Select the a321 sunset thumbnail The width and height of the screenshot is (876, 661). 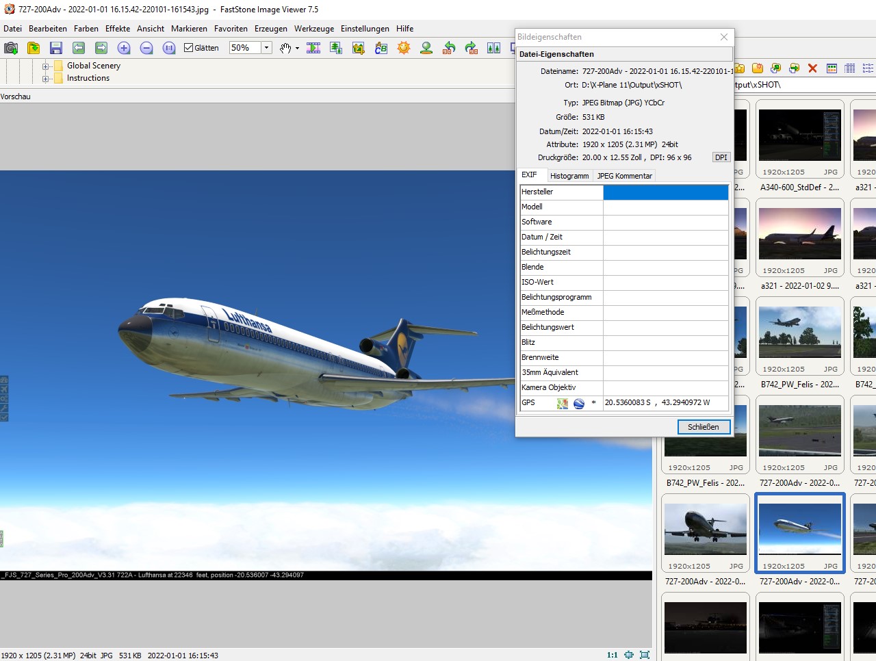(x=799, y=235)
